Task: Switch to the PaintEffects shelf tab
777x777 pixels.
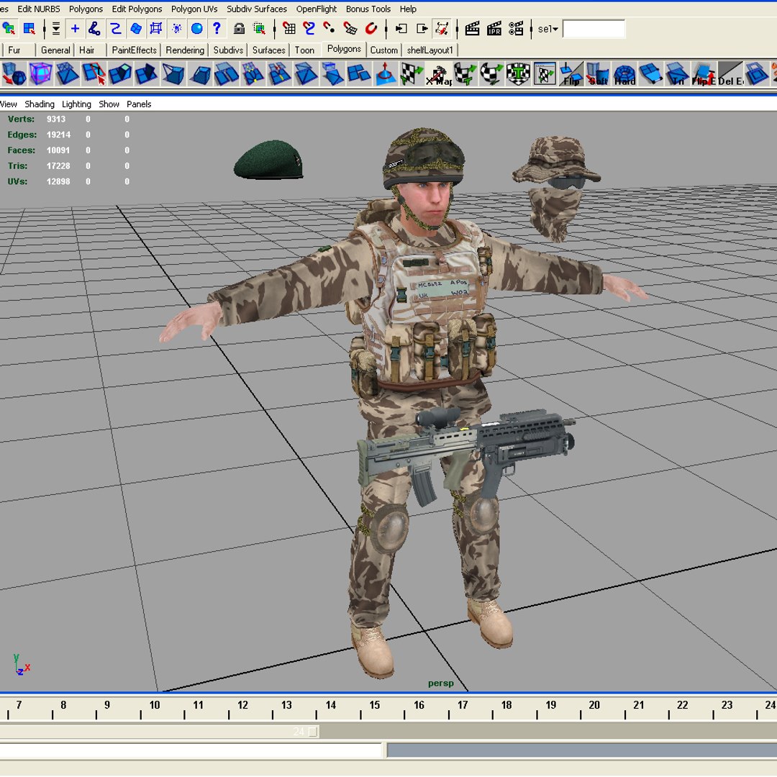Action: [135, 50]
